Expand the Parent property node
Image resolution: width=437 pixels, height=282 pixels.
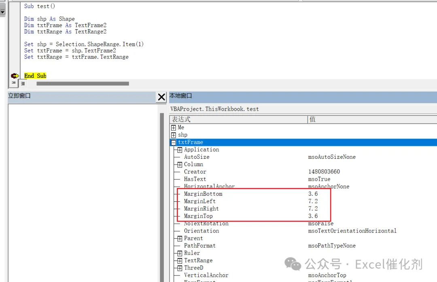pyautogui.click(x=180, y=239)
